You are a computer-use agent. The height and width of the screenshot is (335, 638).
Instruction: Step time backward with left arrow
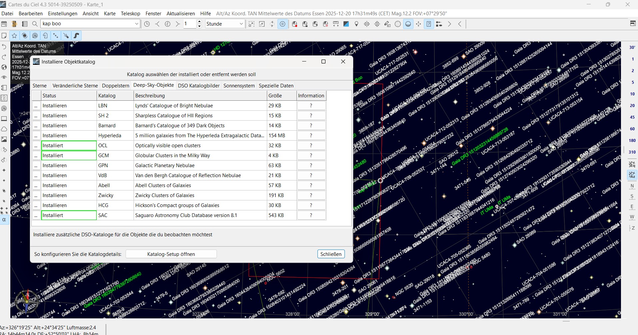click(x=157, y=24)
